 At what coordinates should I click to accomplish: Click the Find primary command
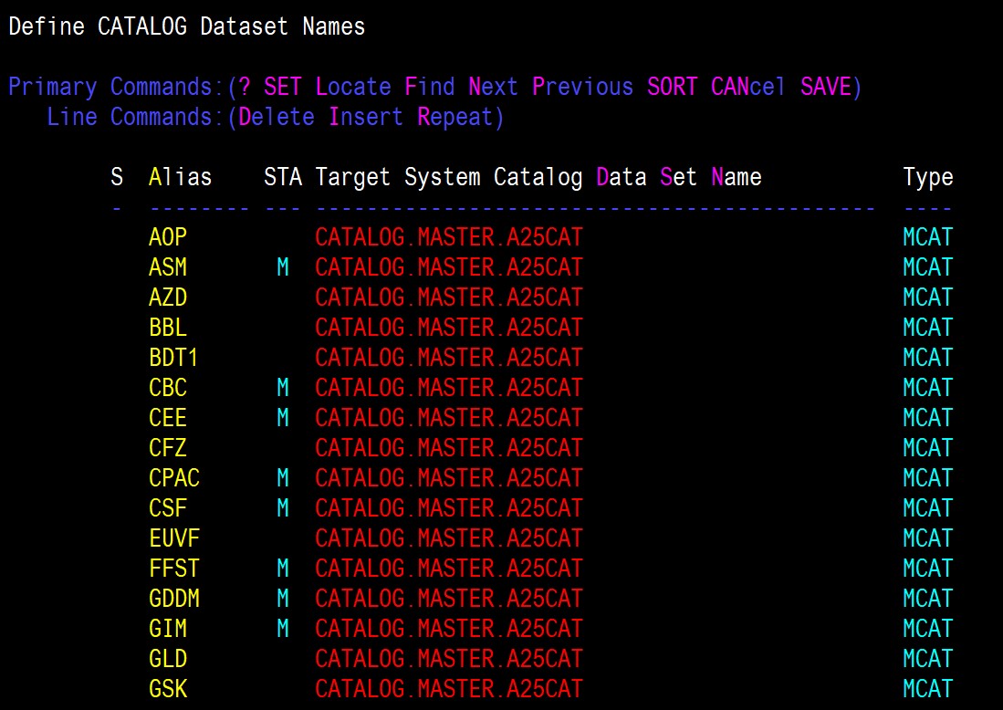pyautogui.click(x=429, y=87)
